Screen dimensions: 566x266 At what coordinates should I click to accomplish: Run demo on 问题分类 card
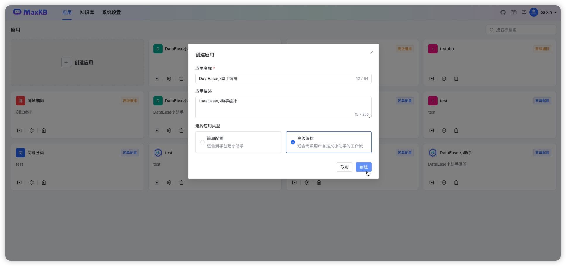19,182
